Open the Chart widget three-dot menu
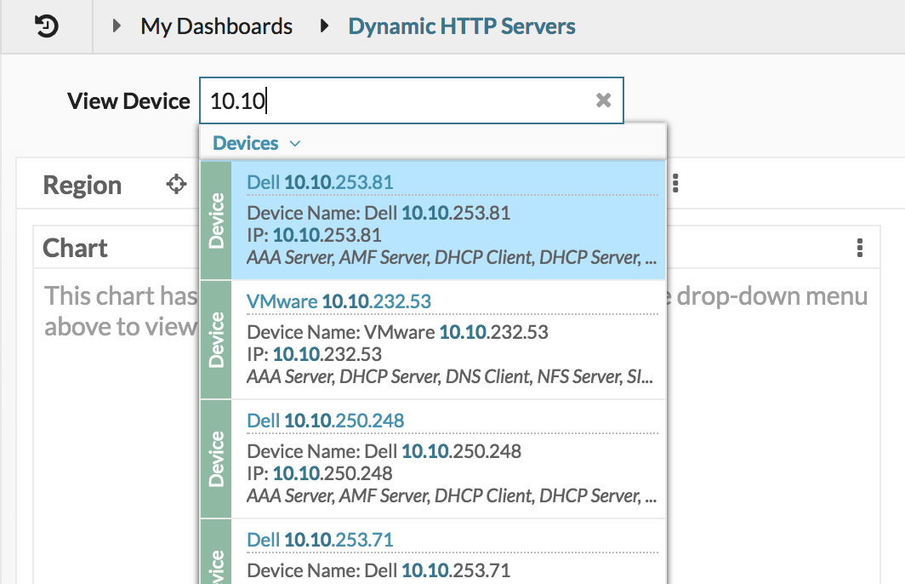The height and width of the screenshot is (584, 905). (860, 248)
